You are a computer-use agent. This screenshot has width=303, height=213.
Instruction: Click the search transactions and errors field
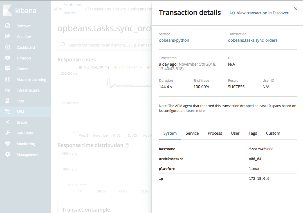pos(107,45)
